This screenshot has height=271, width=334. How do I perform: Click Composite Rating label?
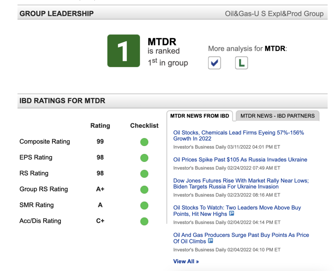(x=45, y=142)
